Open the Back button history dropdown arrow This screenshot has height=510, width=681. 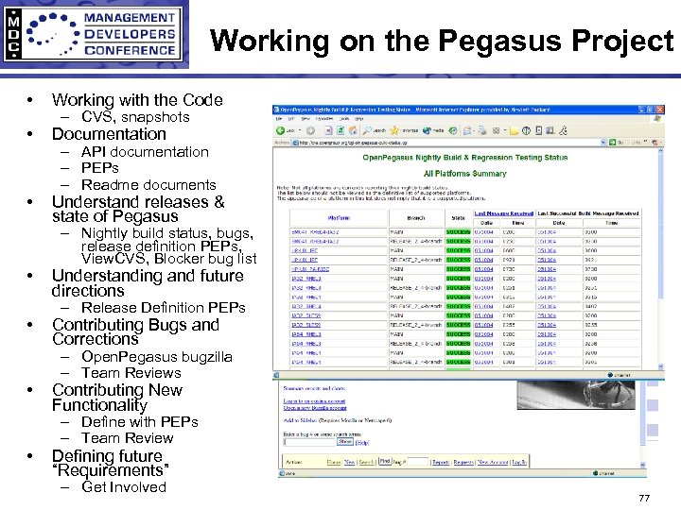[300, 130]
